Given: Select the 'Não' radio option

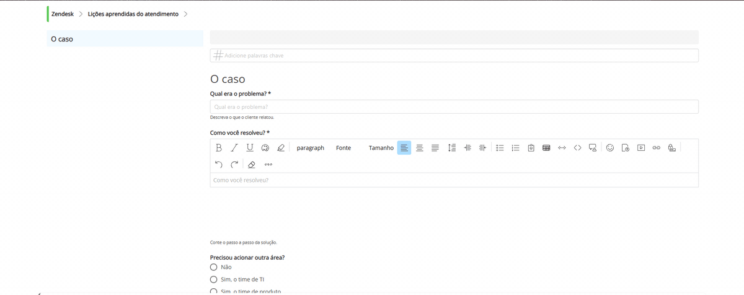Looking at the screenshot, I should (214, 267).
